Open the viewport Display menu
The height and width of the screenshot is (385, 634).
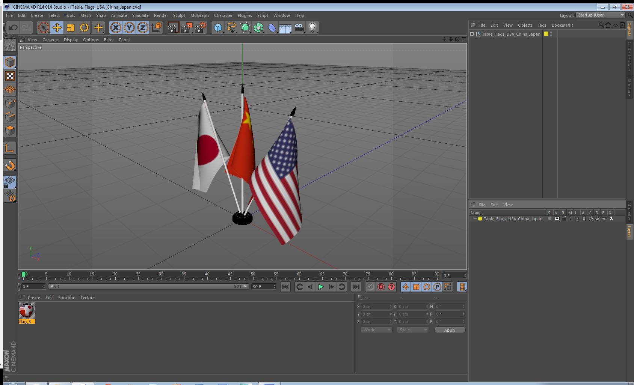pos(71,40)
